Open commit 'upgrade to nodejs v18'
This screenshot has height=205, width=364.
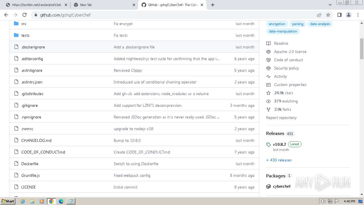[x=133, y=129]
